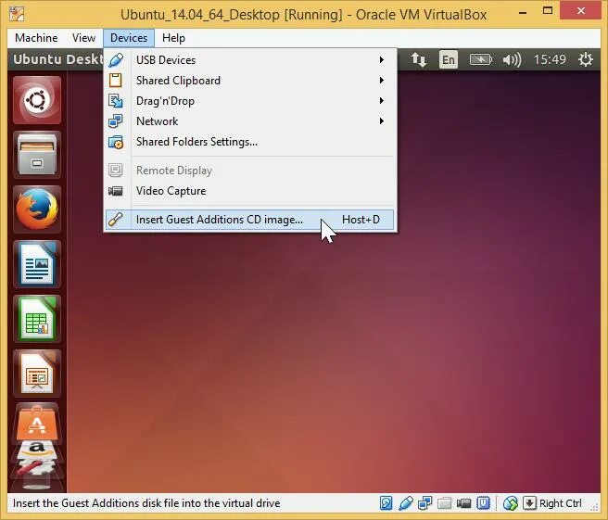Click the Shared Clipboard icon in menu
This screenshot has width=608, height=520.
(x=116, y=81)
